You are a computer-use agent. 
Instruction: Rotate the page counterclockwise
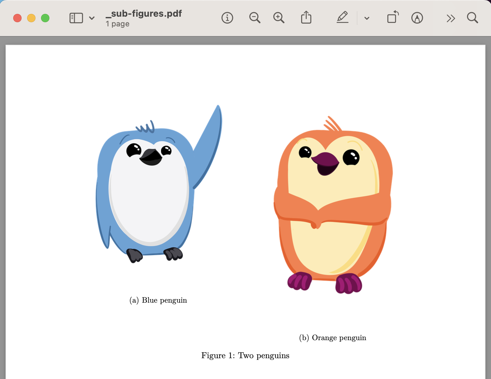coord(393,17)
